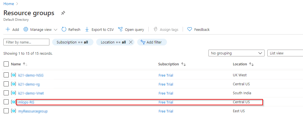The image size is (303, 115).
Task: Click the Open query icon
Action: click(x=120, y=29)
